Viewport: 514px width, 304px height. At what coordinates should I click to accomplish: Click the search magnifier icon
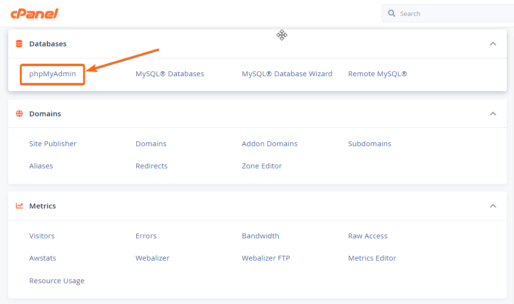(391, 13)
